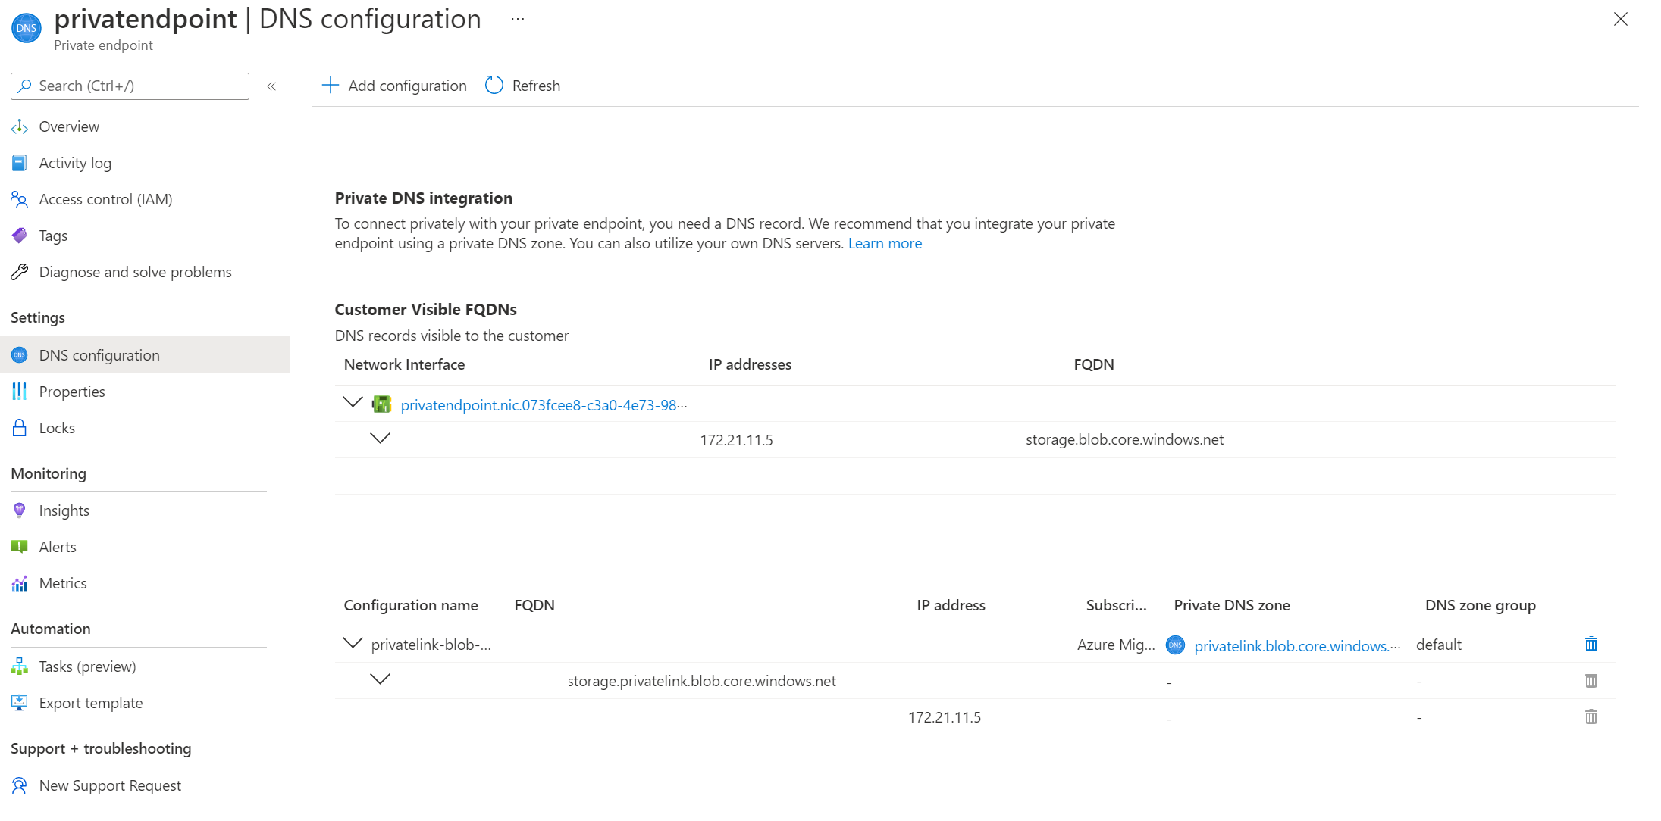This screenshot has width=1661, height=821.
Task: Click the Insights icon under Monitoring
Action: click(x=19, y=509)
